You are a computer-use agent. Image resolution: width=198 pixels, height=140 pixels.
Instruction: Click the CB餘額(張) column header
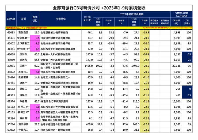pos(176,22)
